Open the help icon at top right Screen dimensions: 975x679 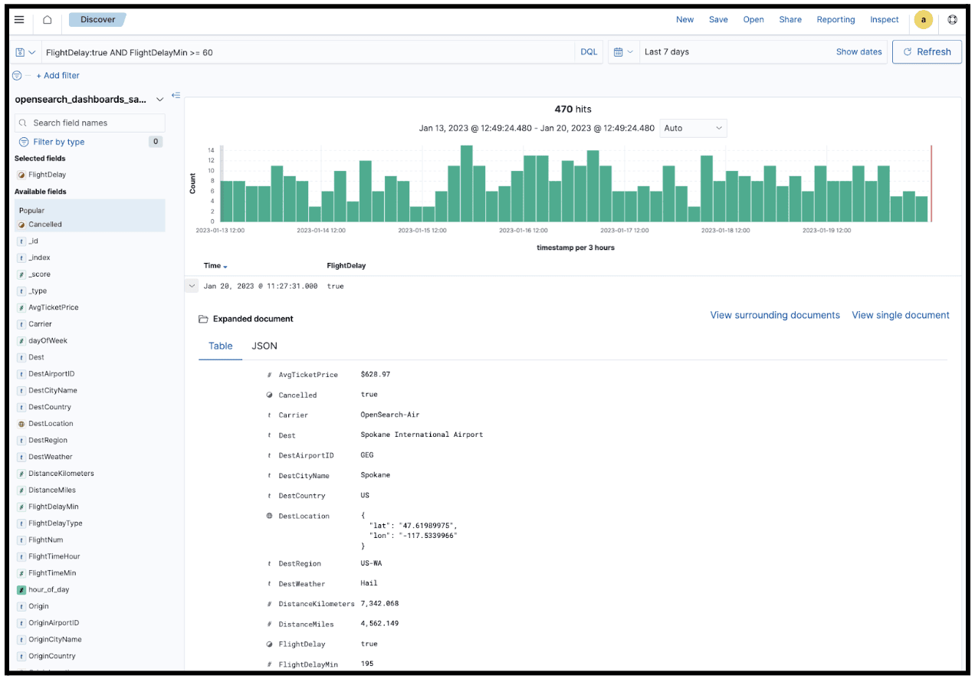pyautogui.click(x=952, y=20)
